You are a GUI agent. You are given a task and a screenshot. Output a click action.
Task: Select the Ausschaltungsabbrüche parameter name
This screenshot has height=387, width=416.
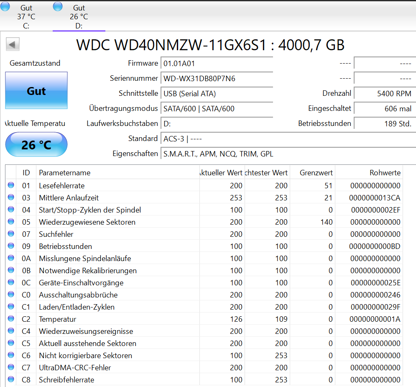(78, 295)
